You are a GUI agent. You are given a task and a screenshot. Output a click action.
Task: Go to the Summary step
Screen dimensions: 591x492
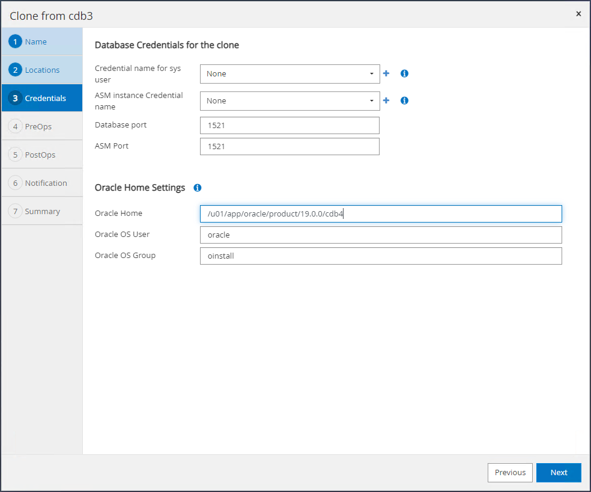pos(41,211)
